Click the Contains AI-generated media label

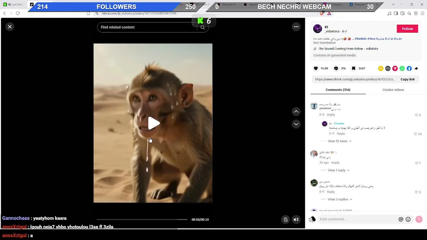[335, 55]
